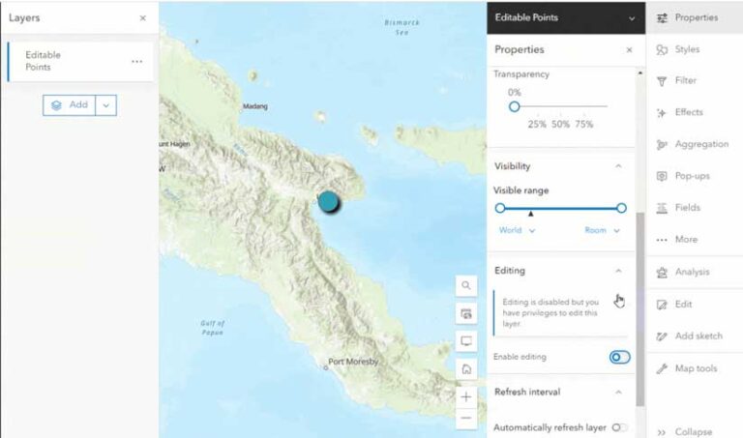Click the Add sketch label in sidebar

698,336
